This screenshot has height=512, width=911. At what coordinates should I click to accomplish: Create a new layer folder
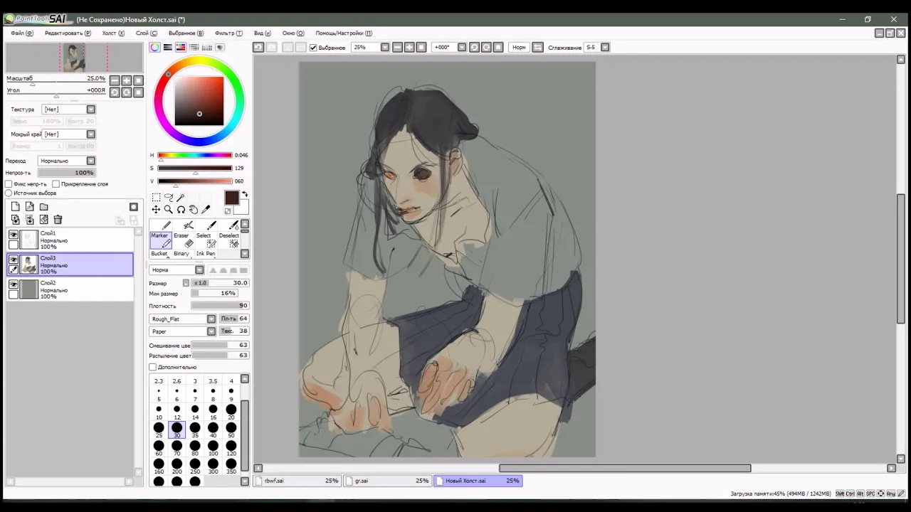(x=43, y=207)
